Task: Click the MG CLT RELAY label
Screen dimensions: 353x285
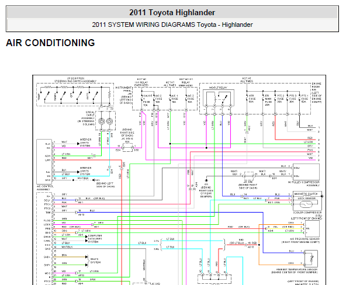Action: [218, 88]
